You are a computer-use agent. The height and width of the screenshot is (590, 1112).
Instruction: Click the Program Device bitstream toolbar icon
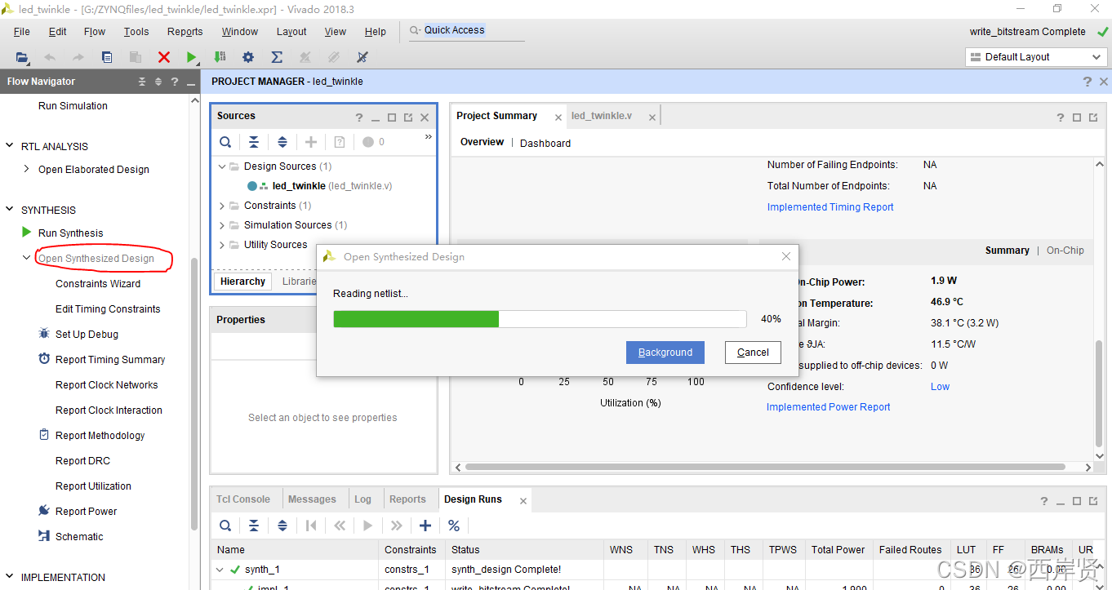pyautogui.click(x=220, y=57)
